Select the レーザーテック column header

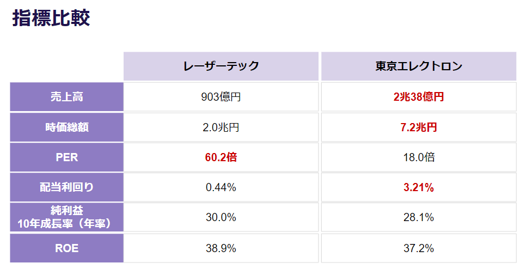(221, 66)
